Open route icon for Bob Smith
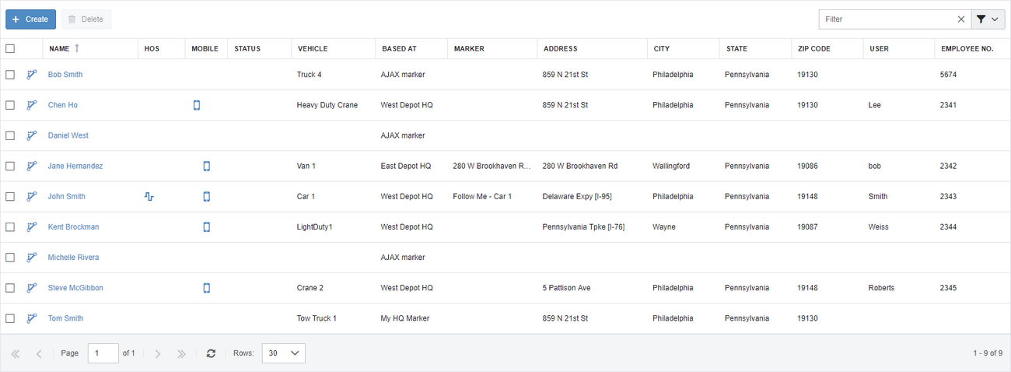This screenshot has height=372, width=1011. (32, 75)
